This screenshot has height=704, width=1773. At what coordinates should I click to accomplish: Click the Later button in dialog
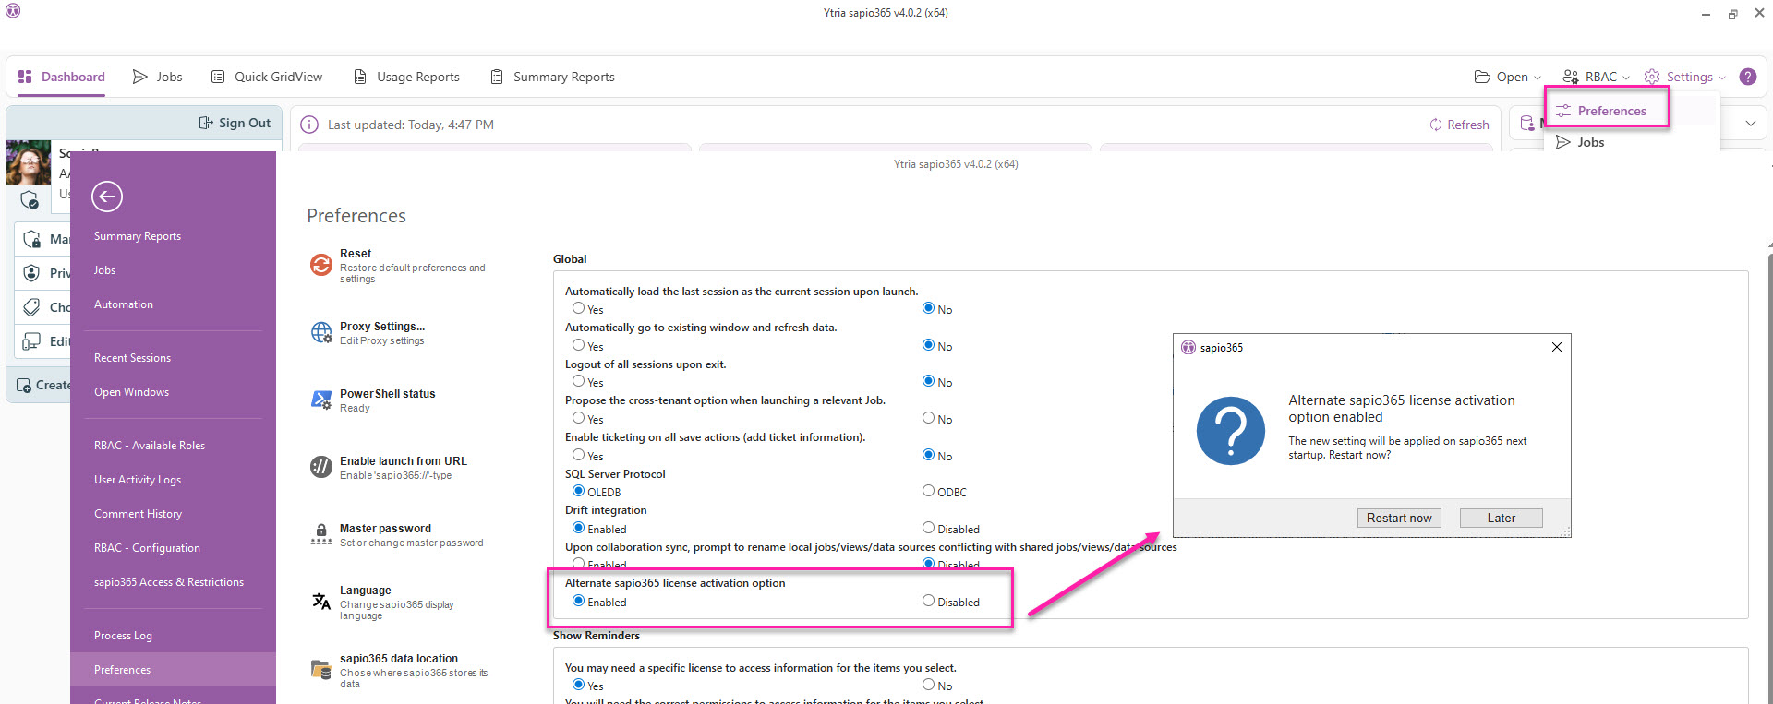[1501, 518]
